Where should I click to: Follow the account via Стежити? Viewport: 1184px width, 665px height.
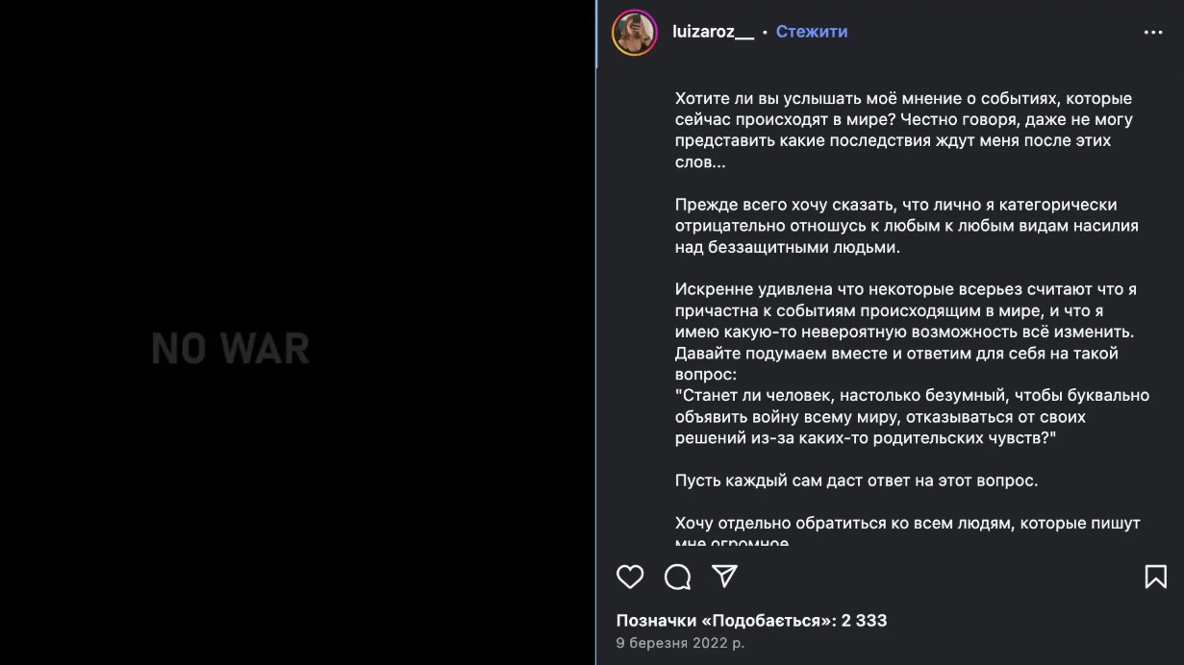point(812,32)
